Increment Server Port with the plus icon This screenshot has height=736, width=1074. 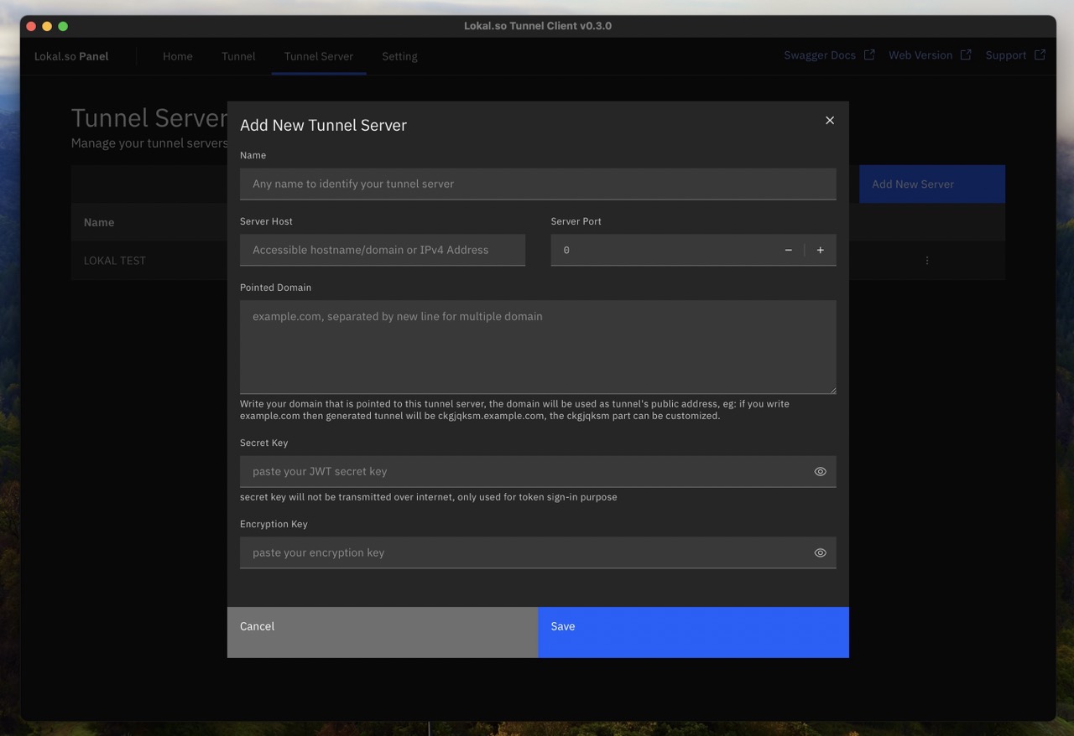[820, 249]
